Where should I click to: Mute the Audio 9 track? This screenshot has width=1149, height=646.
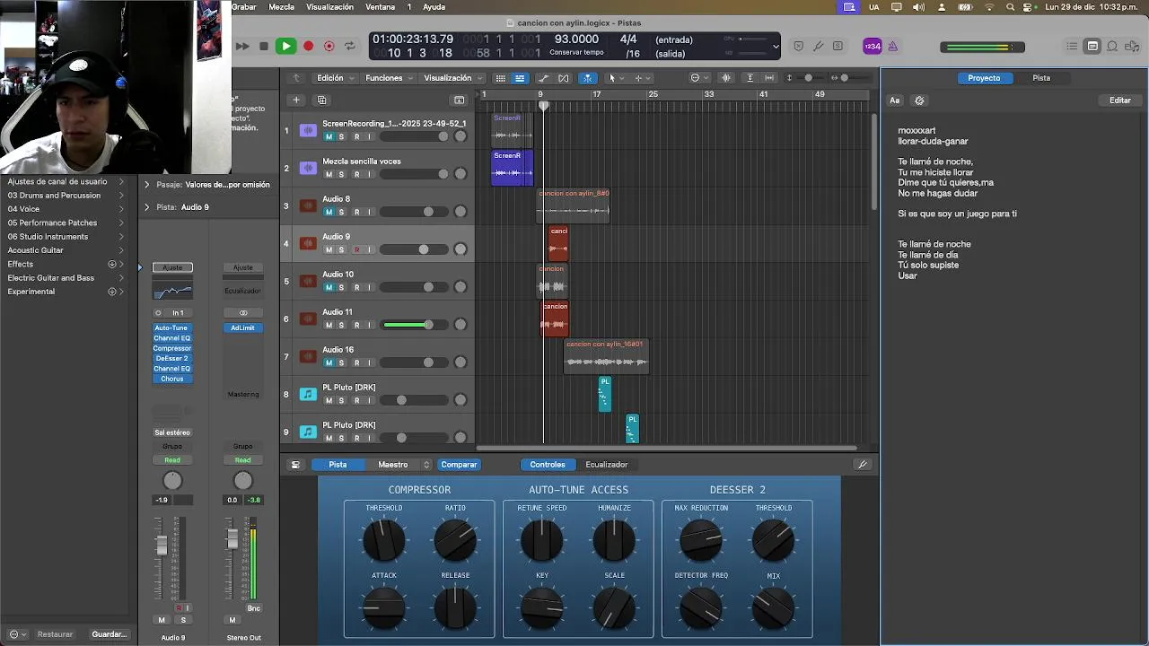pos(329,250)
